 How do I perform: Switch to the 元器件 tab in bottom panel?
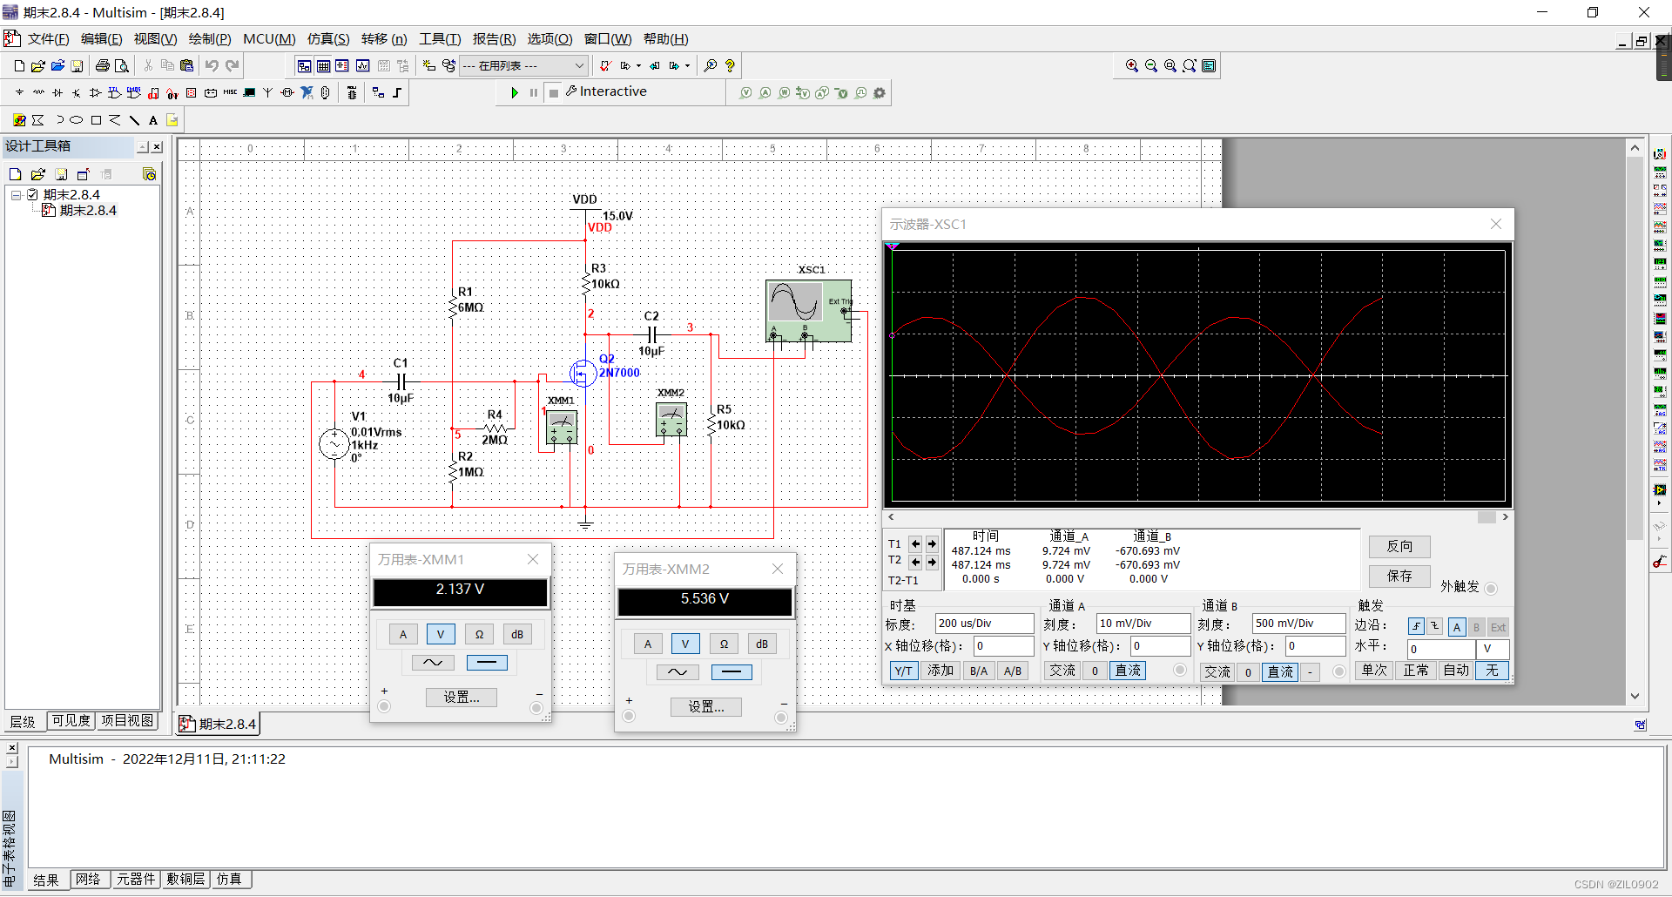[135, 880]
